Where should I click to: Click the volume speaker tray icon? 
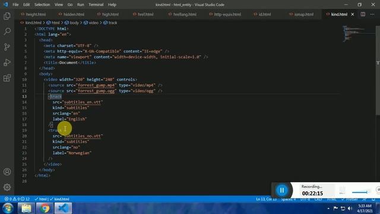pos(350,209)
